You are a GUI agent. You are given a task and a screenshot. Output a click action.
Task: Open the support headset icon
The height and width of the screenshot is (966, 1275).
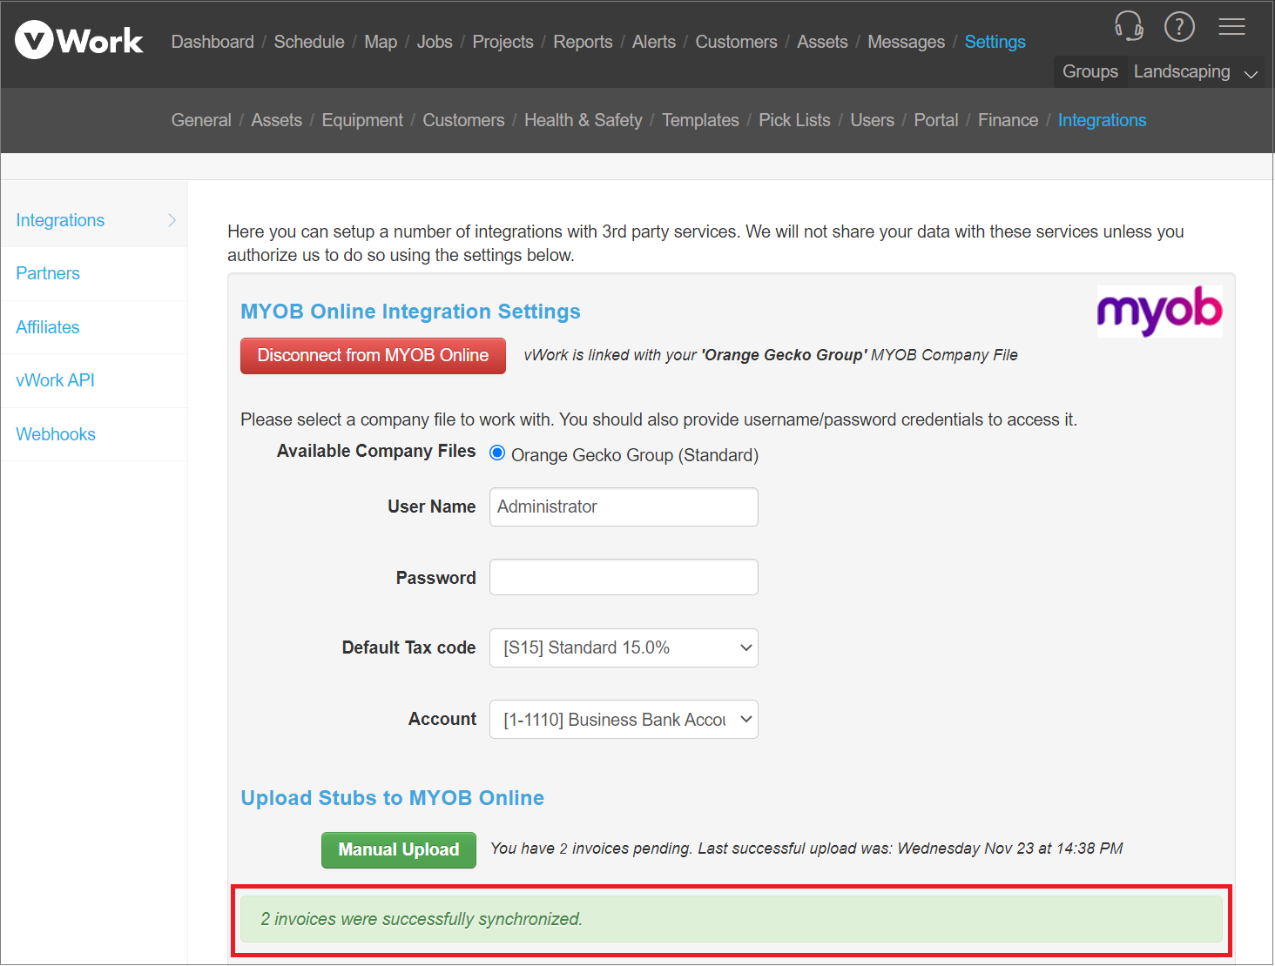pos(1129,26)
